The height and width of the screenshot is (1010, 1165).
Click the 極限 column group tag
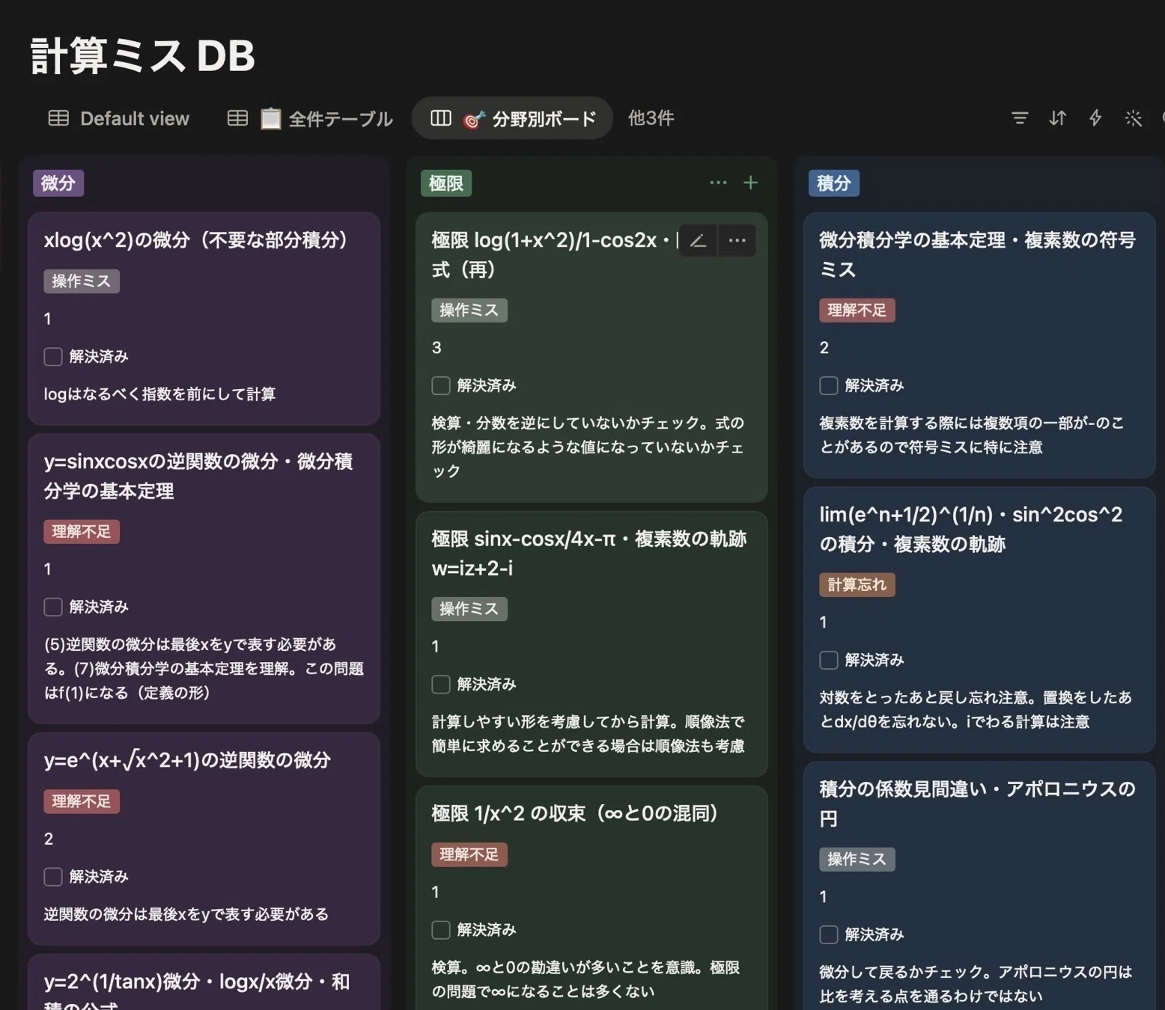coord(446,183)
